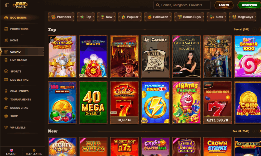Open the Bonus Crab icon
The width and height of the screenshot is (261, 156).
6,108
